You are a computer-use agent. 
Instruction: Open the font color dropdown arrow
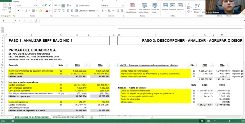[50, 11]
